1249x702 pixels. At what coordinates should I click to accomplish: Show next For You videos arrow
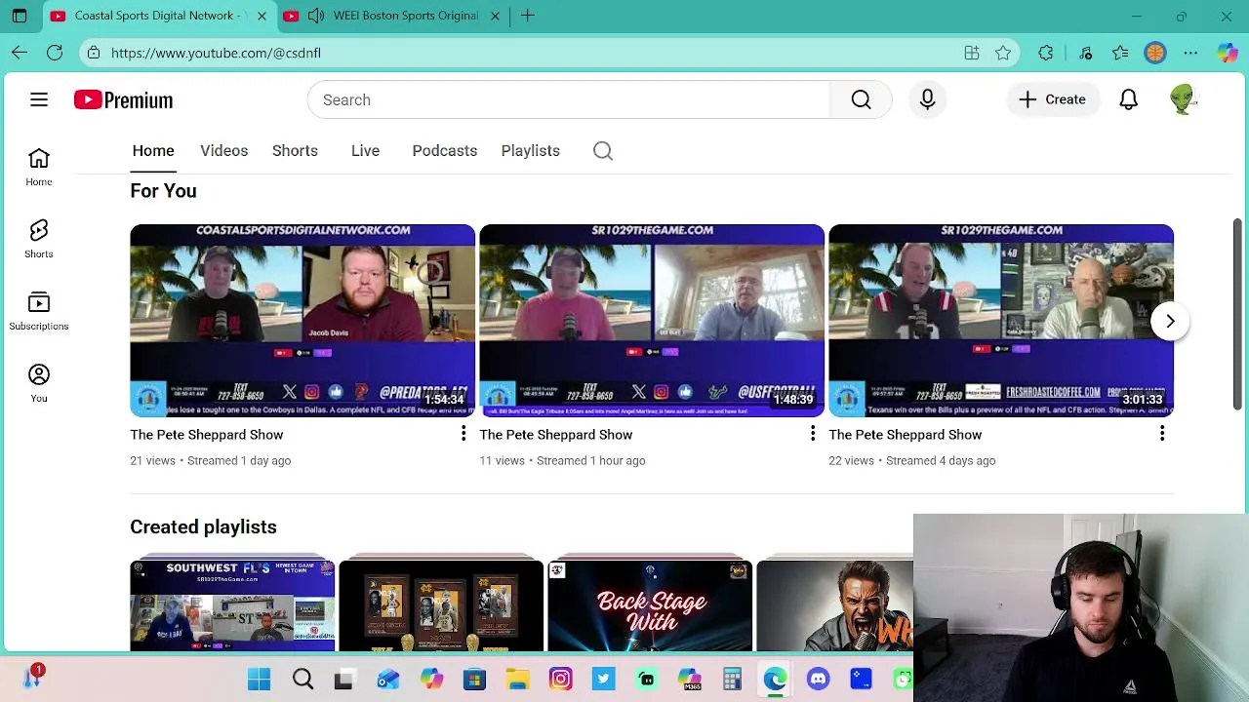coord(1170,321)
